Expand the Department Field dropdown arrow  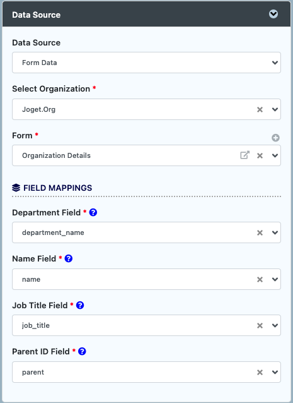pyautogui.click(x=275, y=232)
